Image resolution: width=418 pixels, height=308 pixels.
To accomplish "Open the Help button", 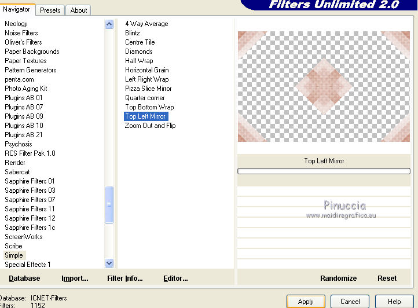I will [x=394, y=302].
